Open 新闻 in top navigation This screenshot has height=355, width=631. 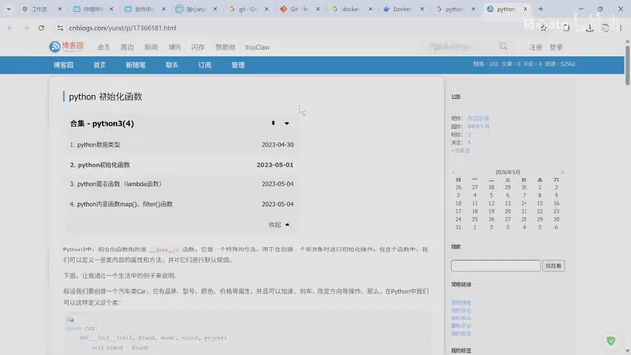pos(151,47)
